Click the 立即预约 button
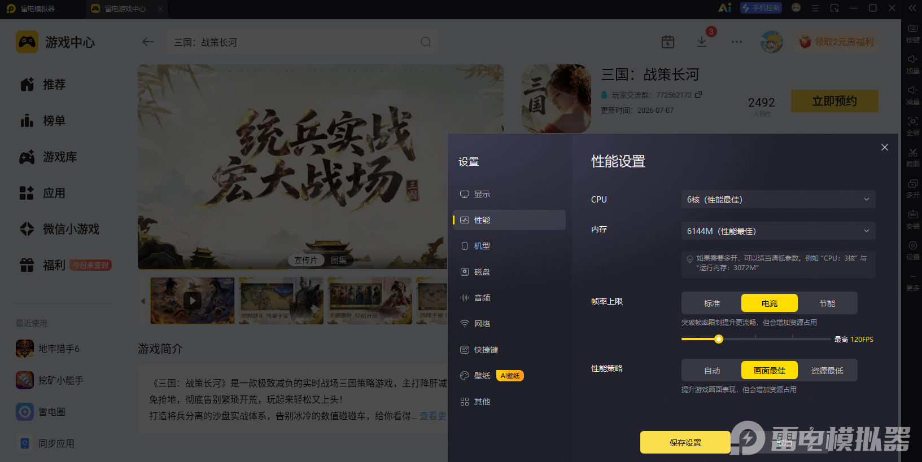This screenshot has width=922, height=462. [x=834, y=101]
